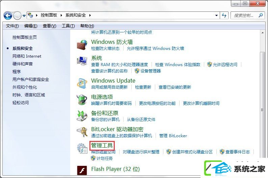Open 硬件和声音 category in sidebar

pyautogui.click(x=23, y=64)
